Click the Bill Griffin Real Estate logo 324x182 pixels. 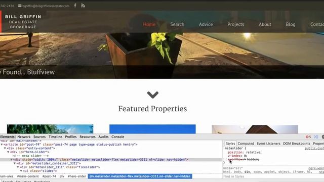click(x=23, y=22)
